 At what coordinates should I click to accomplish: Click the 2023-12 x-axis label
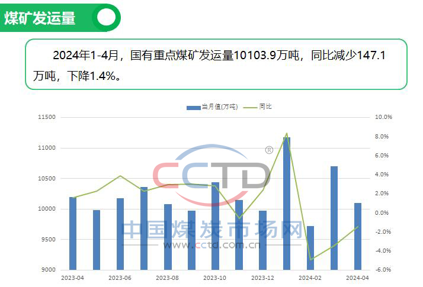(x=262, y=278)
